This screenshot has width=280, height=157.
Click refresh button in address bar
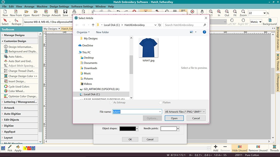pyautogui.click(x=160, y=25)
